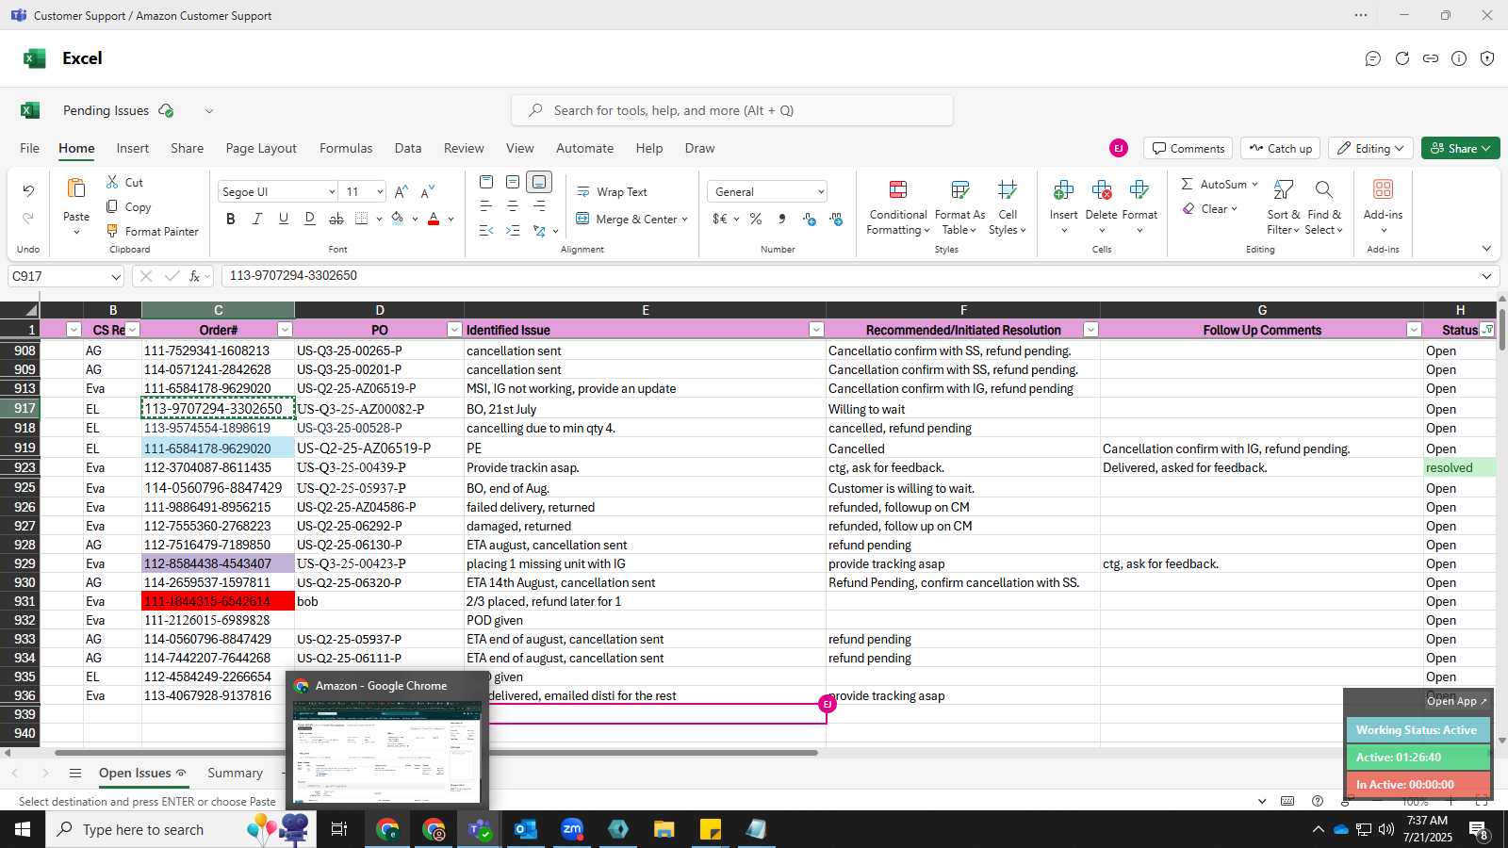Open Cell Styles icon
This screenshot has width=1508, height=848.
(x=1008, y=190)
